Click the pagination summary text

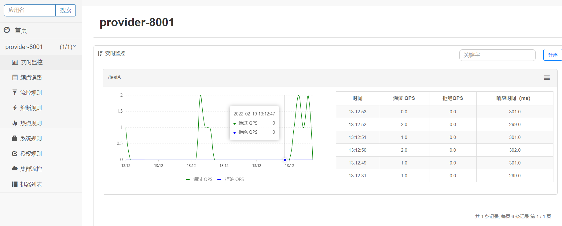pos(513,216)
